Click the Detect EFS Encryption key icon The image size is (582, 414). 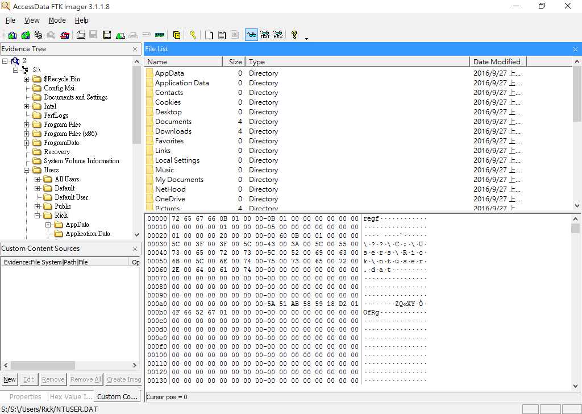pos(193,35)
